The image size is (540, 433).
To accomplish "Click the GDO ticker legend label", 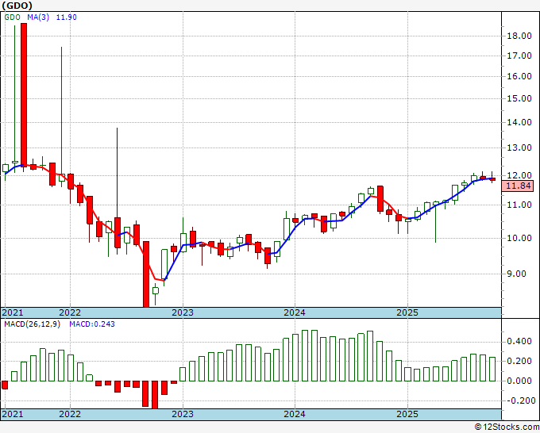I will point(13,17).
